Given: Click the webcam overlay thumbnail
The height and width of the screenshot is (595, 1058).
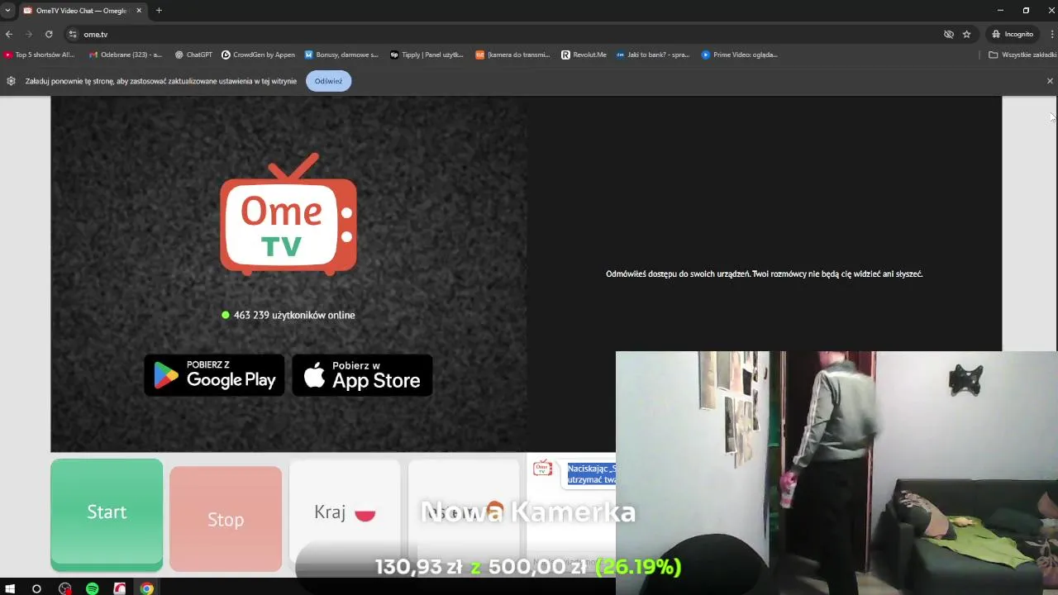Looking at the screenshot, I should pos(836,473).
